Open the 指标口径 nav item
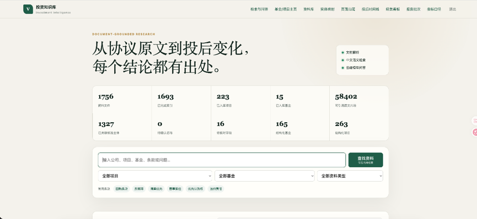Image resolution: width=477 pixels, height=219 pixels. 433,9
